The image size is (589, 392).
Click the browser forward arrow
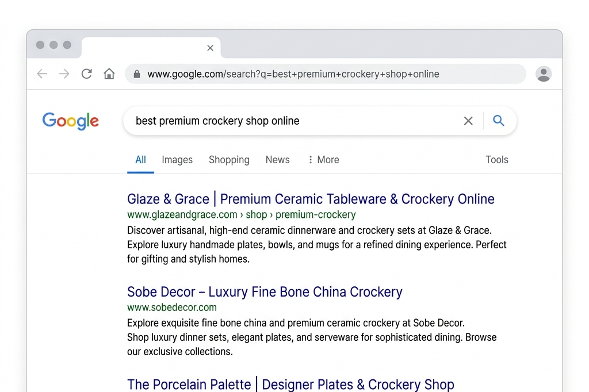64,74
